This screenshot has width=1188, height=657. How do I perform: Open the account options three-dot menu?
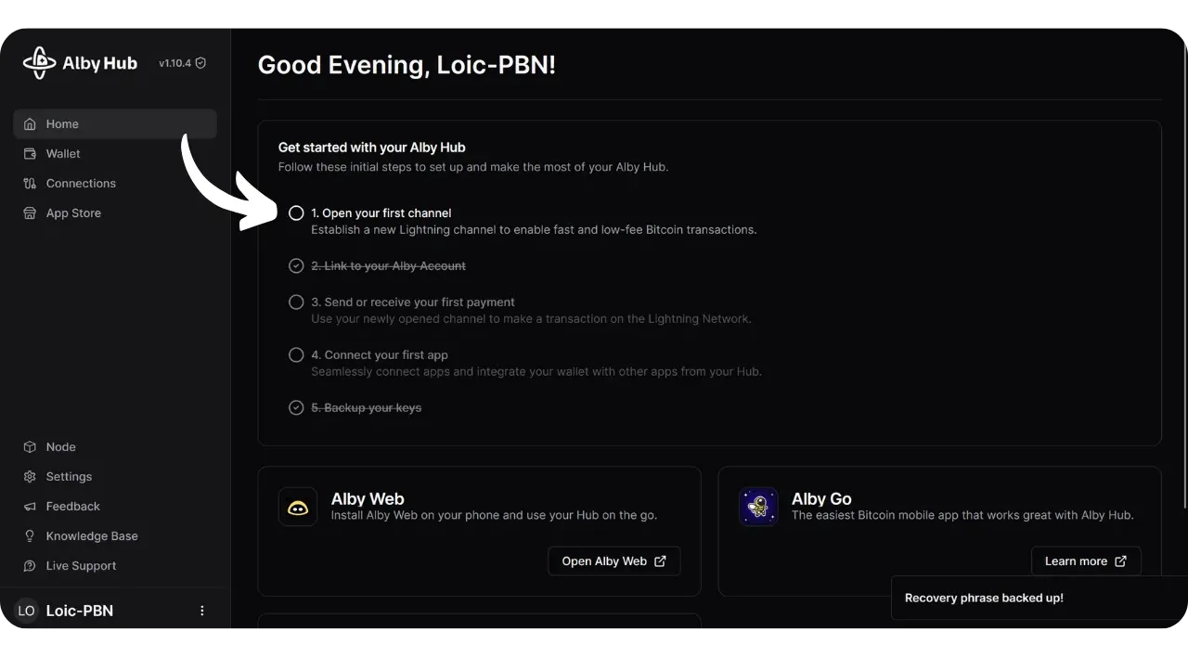(202, 611)
